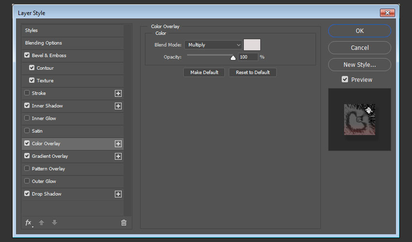
Task: Click Reset to Default button
Action: click(x=253, y=72)
